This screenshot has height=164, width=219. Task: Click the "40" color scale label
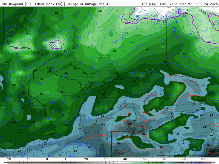click(x=125, y=159)
